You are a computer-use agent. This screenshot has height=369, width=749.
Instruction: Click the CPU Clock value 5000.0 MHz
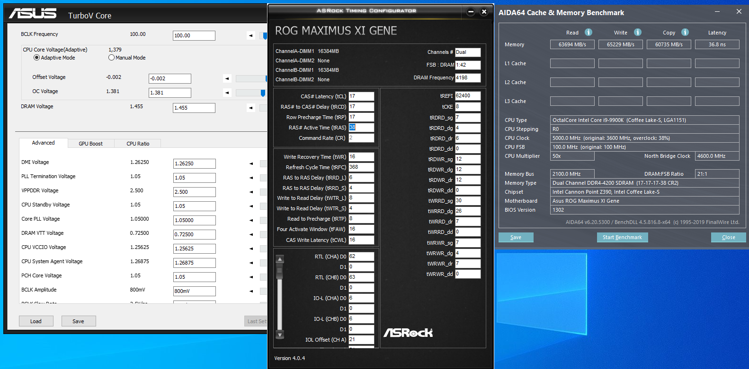point(645,138)
